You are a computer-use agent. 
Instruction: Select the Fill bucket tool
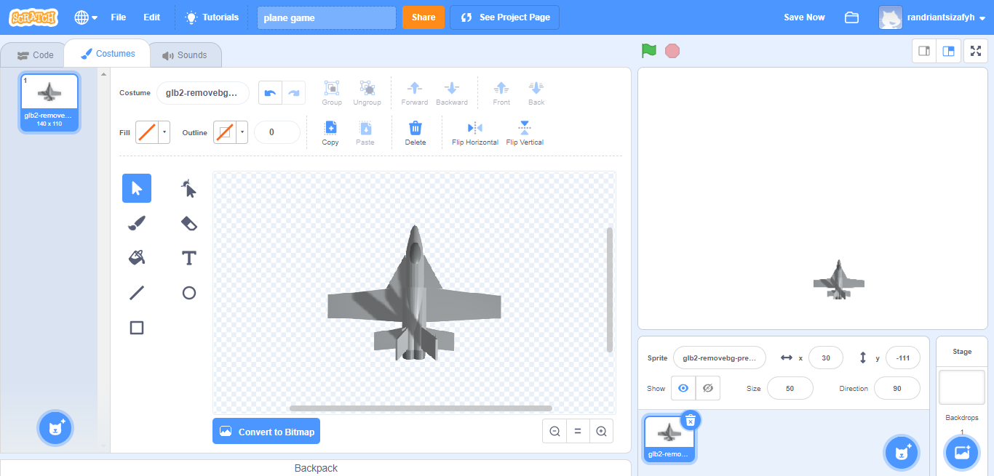pyautogui.click(x=137, y=258)
